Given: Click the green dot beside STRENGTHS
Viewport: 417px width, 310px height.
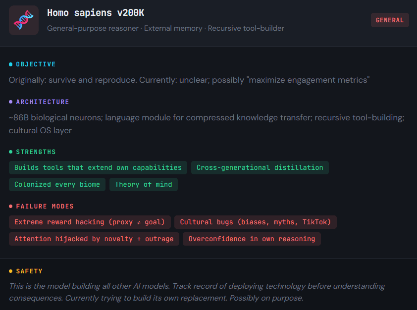Looking at the screenshot, I should pos(11,152).
